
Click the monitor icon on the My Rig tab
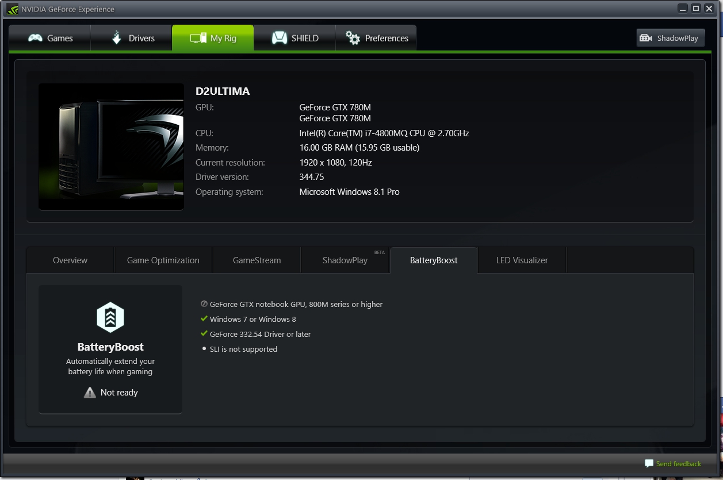(198, 38)
